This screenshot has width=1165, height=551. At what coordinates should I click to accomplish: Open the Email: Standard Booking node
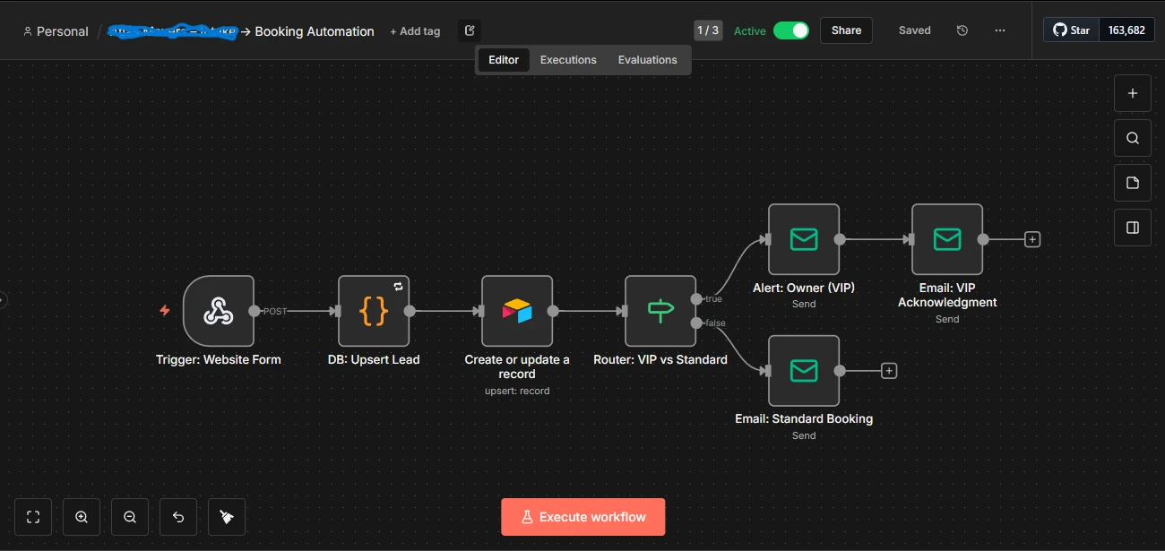pyautogui.click(x=803, y=370)
